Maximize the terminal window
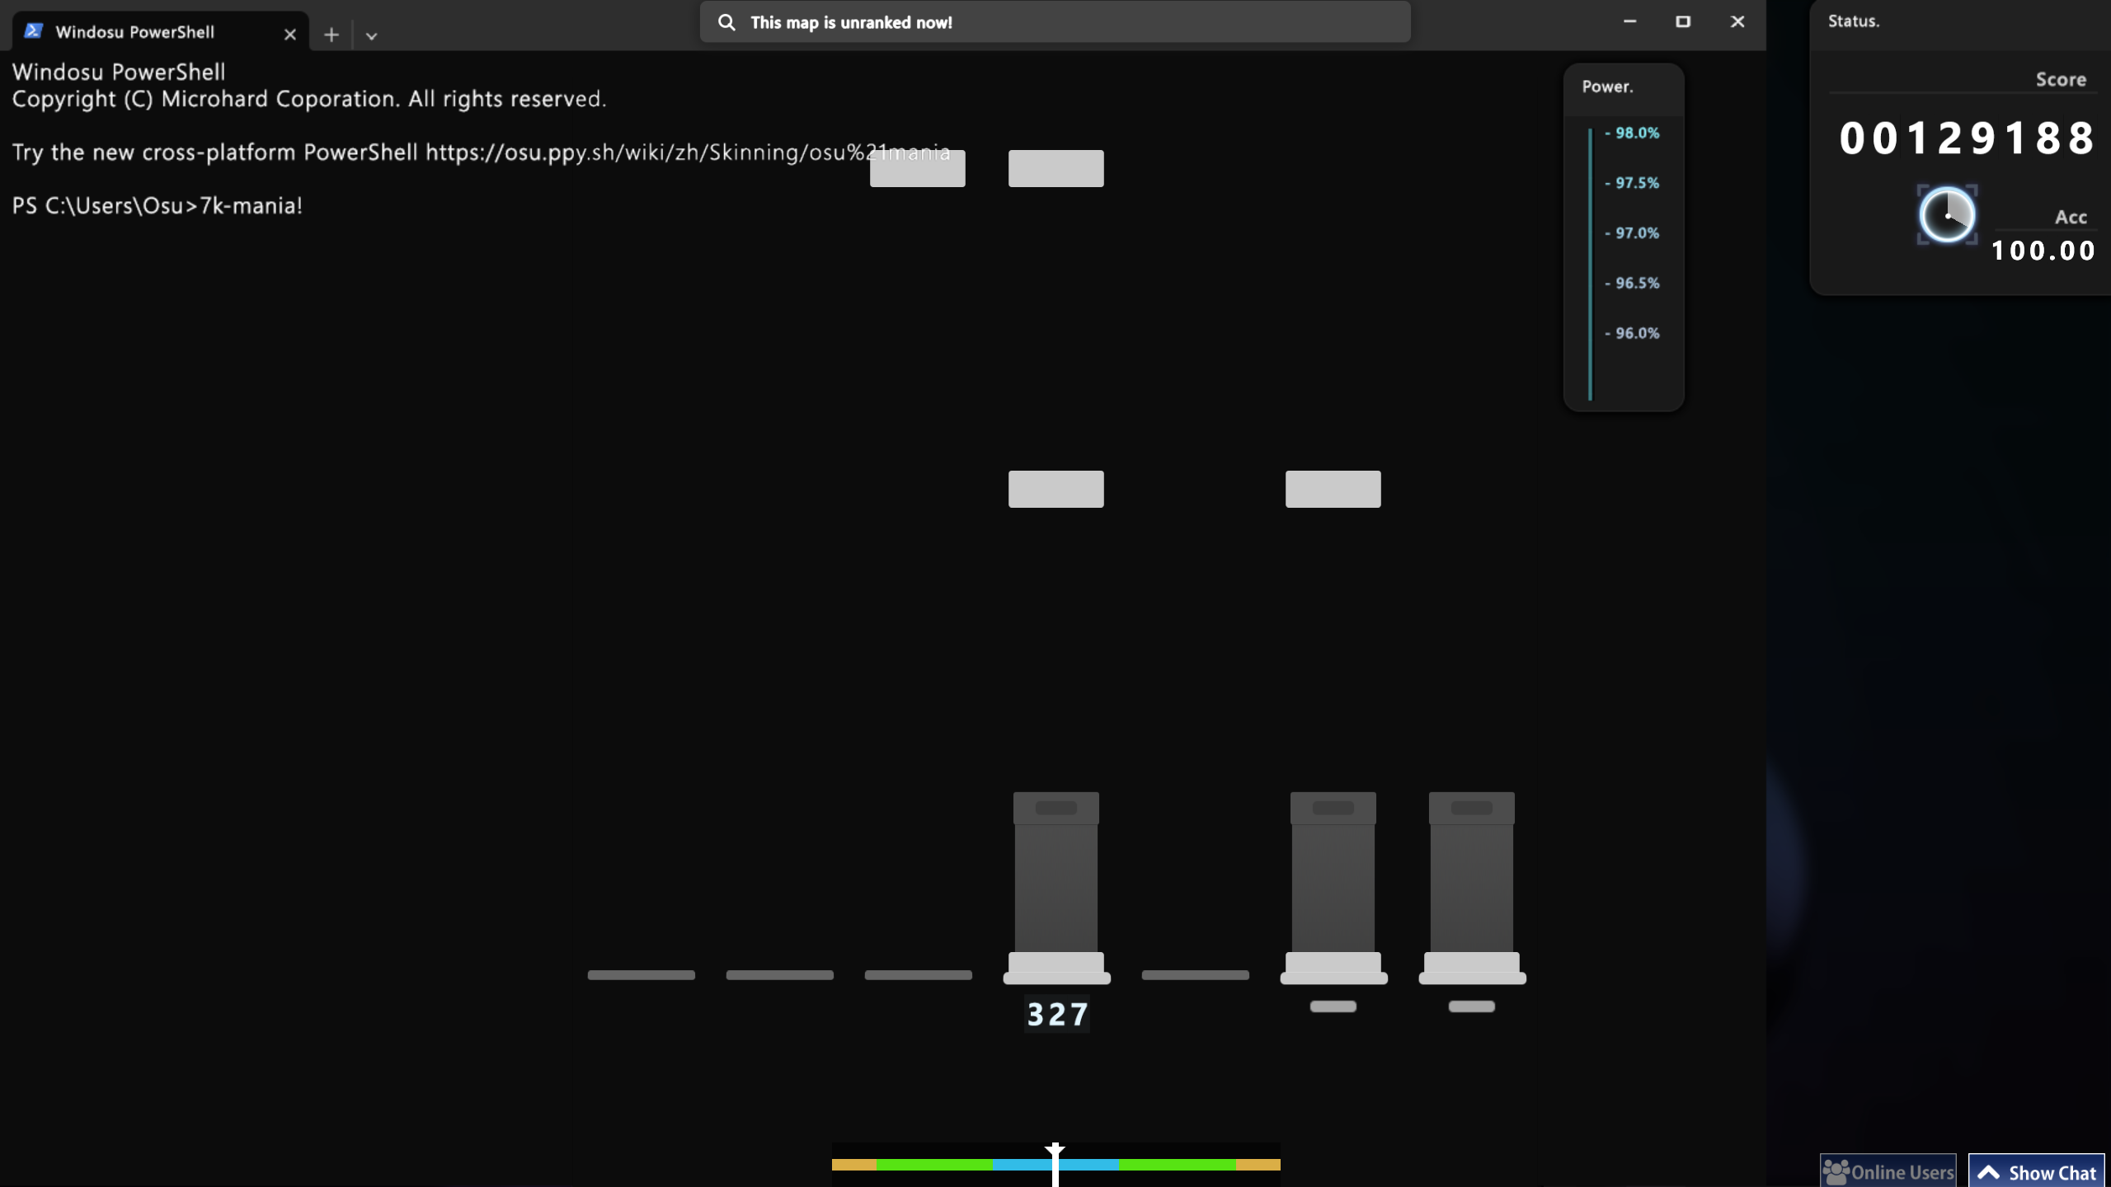This screenshot has height=1187, width=2111. [x=1683, y=21]
